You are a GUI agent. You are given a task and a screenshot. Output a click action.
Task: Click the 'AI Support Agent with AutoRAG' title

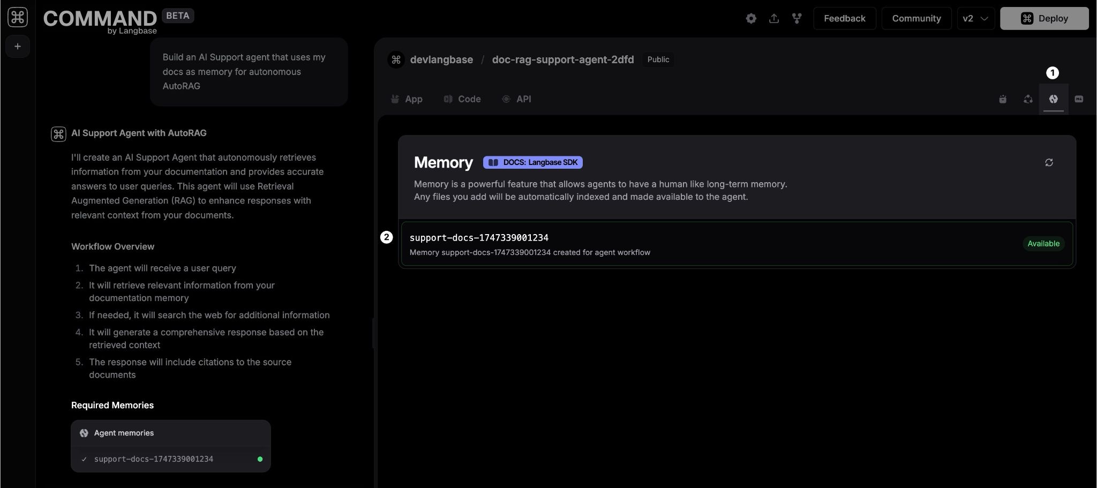point(139,133)
